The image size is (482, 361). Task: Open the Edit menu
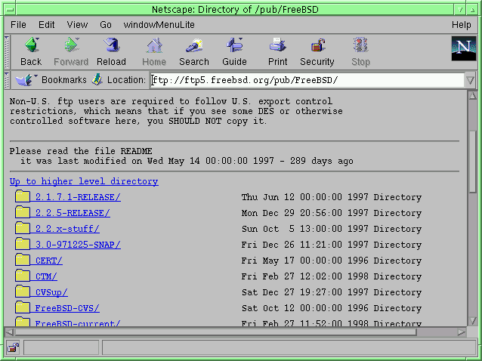pyautogui.click(x=46, y=25)
